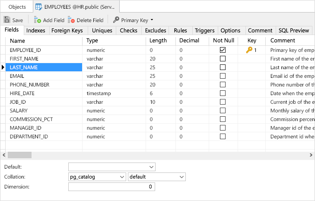Click the timestamp type of HIRE_DATE
This screenshot has width=315, height=201.
(99, 93)
